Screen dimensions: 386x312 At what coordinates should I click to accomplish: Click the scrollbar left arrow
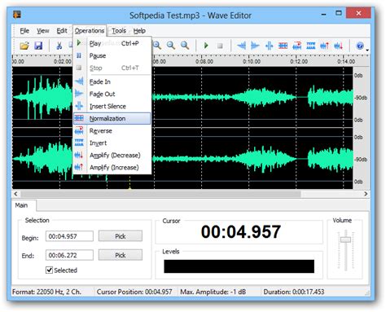click(x=15, y=194)
